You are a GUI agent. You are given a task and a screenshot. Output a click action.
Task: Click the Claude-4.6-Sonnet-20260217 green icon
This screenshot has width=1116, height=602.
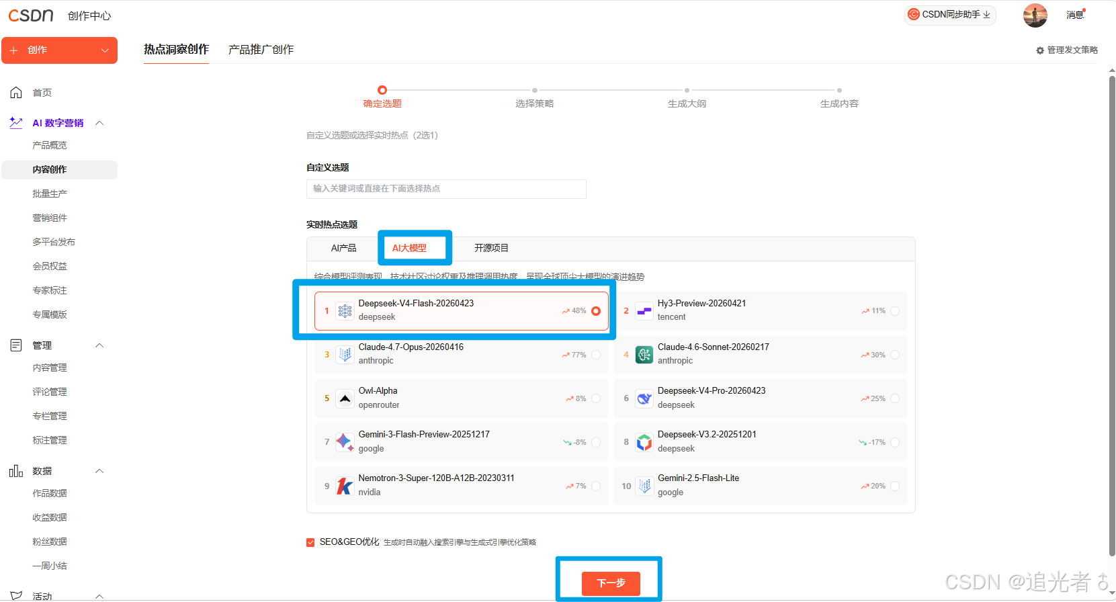tap(644, 355)
